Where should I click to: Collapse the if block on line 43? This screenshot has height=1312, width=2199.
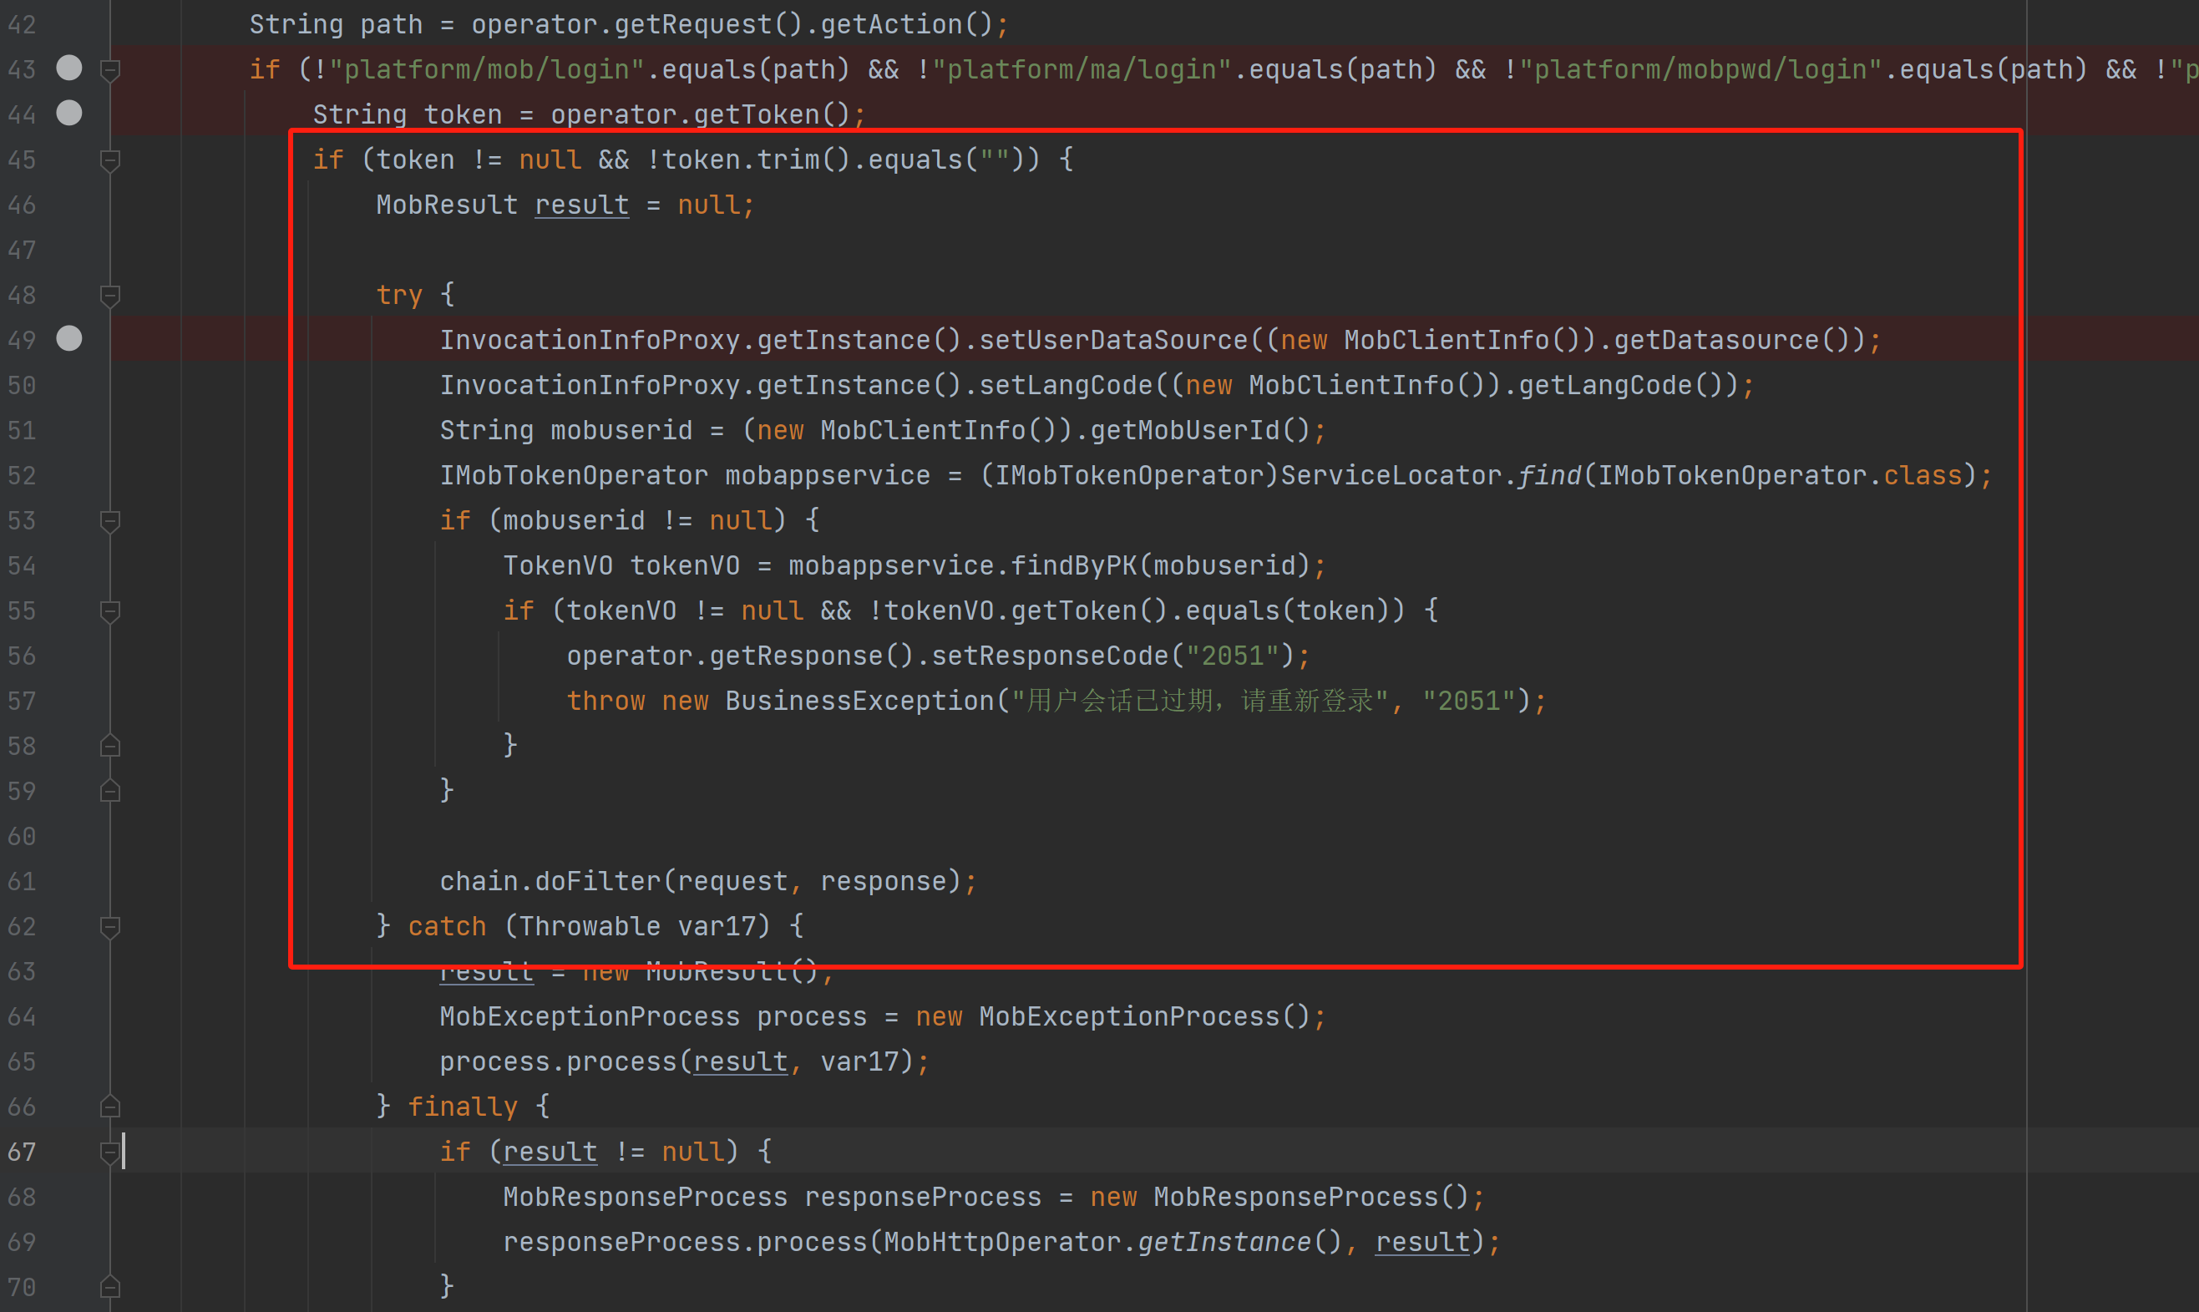pos(110,70)
